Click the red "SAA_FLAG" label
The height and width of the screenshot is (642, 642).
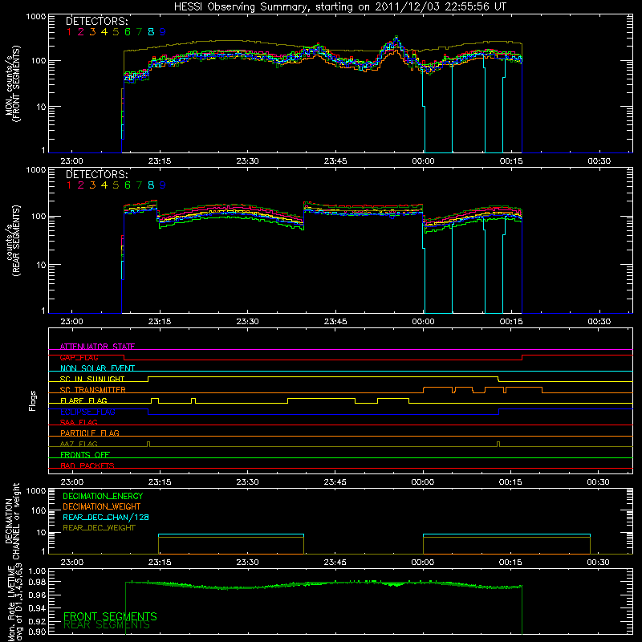pos(79,422)
